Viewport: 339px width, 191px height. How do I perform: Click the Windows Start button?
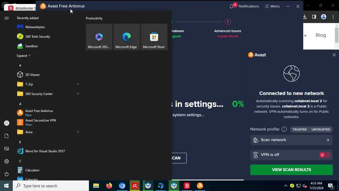pos(6,186)
